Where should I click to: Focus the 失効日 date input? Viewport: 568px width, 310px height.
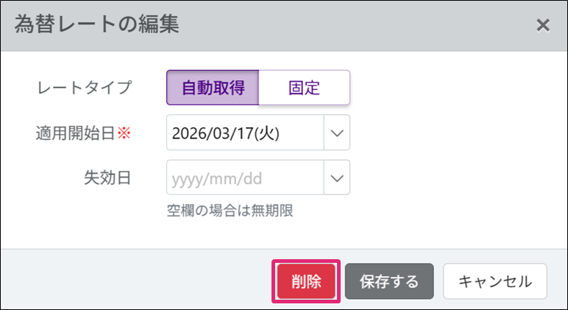(245, 178)
